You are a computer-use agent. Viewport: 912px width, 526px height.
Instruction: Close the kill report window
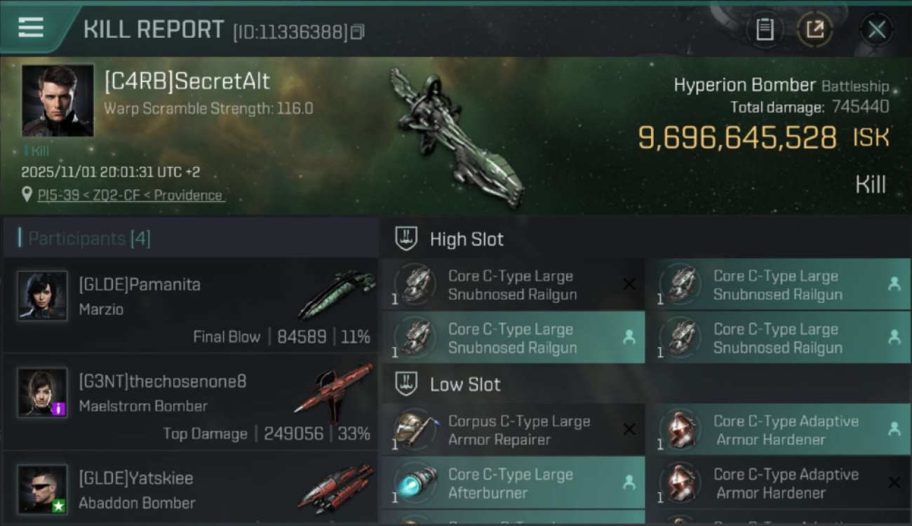tap(876, 29)
